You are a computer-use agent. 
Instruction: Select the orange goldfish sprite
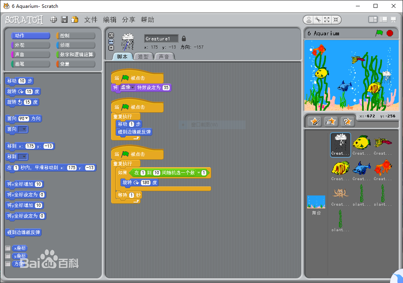coord(383,170)
